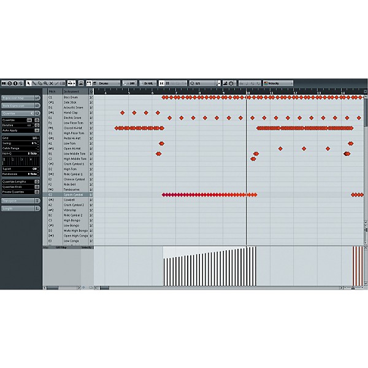Open the drum map dropdown on toolbar

[148, 83]
